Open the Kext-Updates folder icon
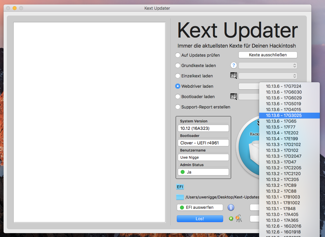The width and height of the screenshot is (325, 237). pyautogui.click(x=180, y=197)
